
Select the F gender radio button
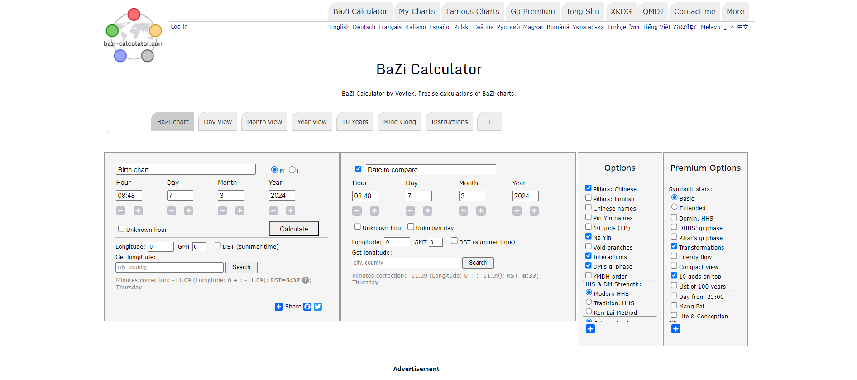(292, 169)
